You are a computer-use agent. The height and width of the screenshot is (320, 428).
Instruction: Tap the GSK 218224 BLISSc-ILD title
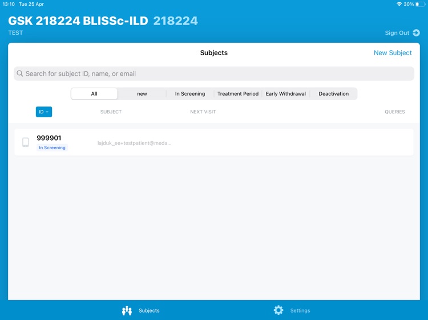click(78, 21)
